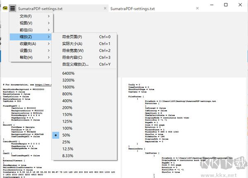The image size is (248, 178).
Task: Minimize the SumatraPDF window
Action: pos(212,5)
